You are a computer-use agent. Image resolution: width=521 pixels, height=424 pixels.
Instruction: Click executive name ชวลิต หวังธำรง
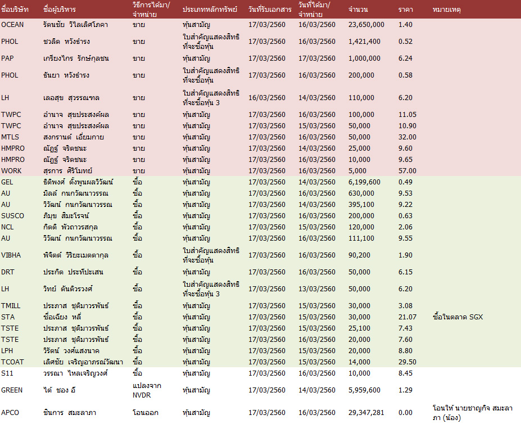[66, 42]
